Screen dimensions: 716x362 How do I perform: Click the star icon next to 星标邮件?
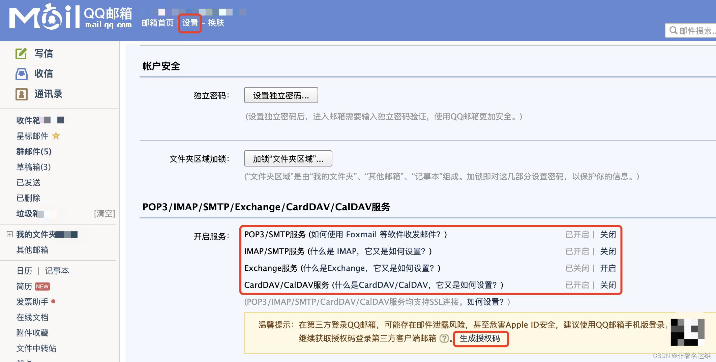tap(56, 136)
